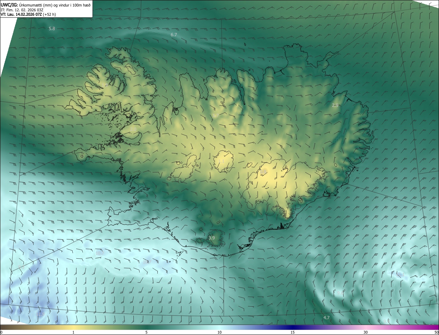The height and width of the screenshot is (335, 439).
Task: Click the map value label '6.7'
Action: point(174,35)
